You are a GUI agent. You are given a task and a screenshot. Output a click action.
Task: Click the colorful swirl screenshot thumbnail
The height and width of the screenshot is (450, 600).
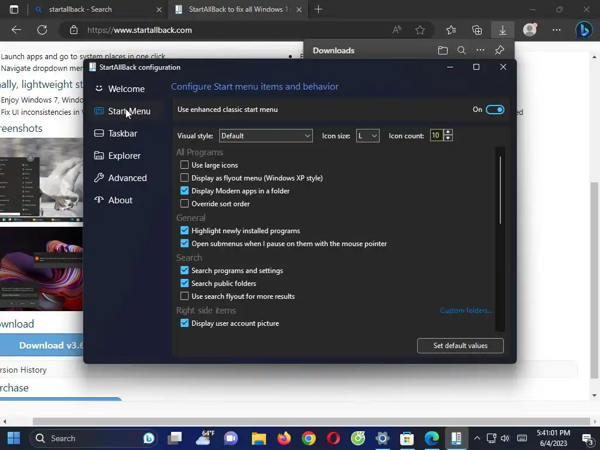click(x=42, y=269)
